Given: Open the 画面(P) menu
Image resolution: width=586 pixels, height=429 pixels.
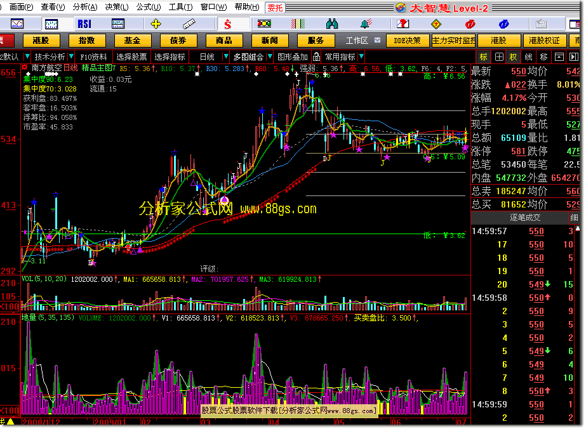Looking at the screenshot, I should pos(21,7).
